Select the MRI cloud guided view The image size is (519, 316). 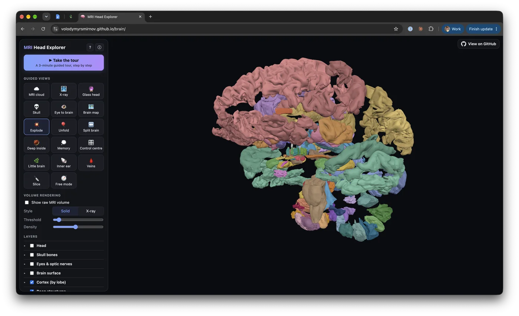pyautogui.click(x=36, y=91)
